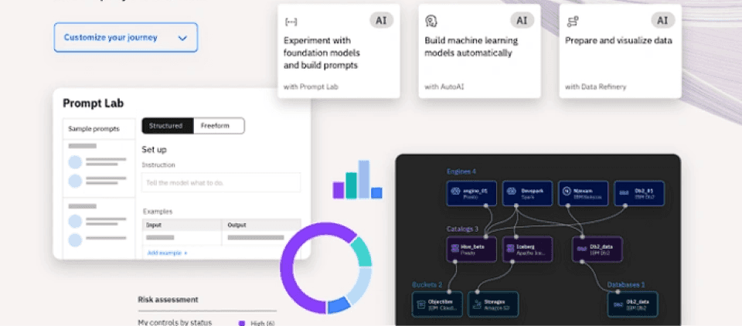Click the My controls by status label

coord(175,322)
